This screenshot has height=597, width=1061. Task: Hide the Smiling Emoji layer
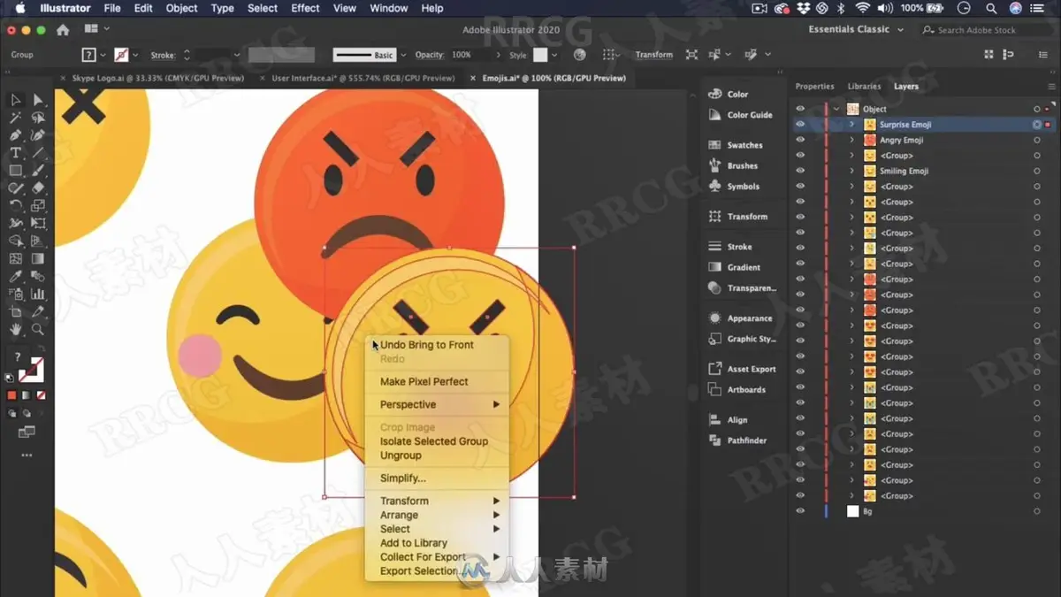(x=800, y=171)
